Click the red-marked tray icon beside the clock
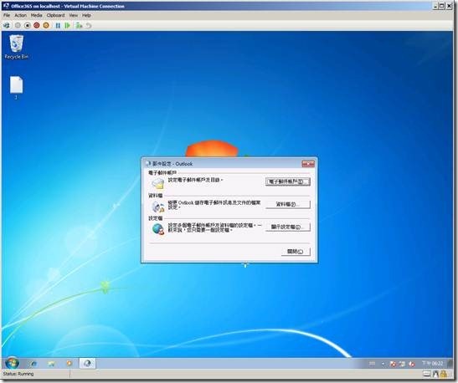This screenshot has height=383, width=458. coord(412,364)
